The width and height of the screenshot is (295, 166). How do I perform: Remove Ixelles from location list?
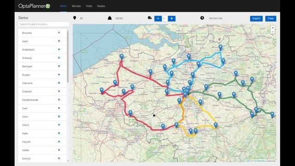point(59,150)
